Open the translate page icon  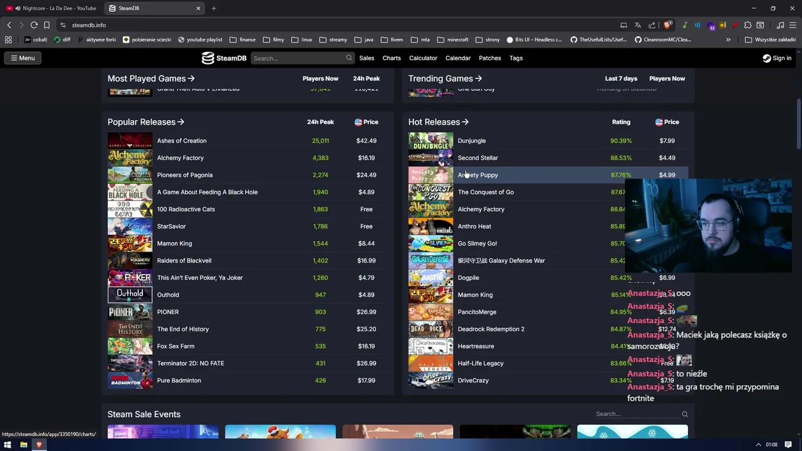638,25
